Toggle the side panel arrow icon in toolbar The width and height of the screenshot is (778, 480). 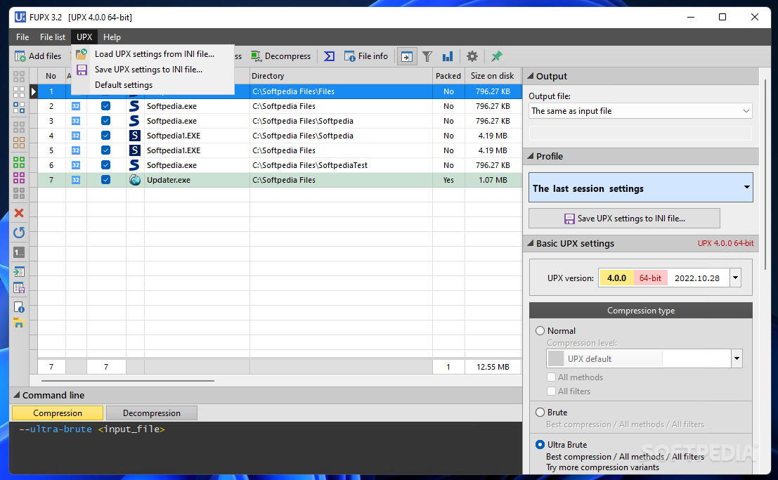[x=406, y=56]
